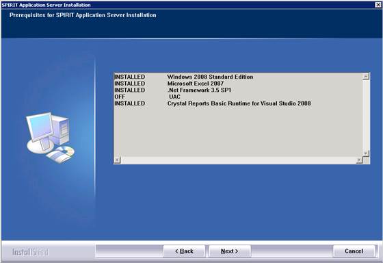This screenshot has width=383, height=263.
Task: Select the Microsoft Excel 2007 entry
Action: [x=169, y=84]
